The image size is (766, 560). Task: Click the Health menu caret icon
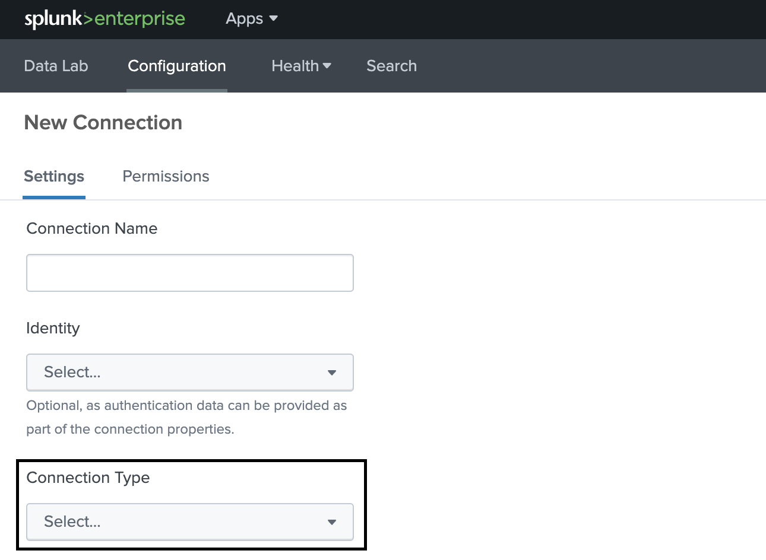click(327, 66)
